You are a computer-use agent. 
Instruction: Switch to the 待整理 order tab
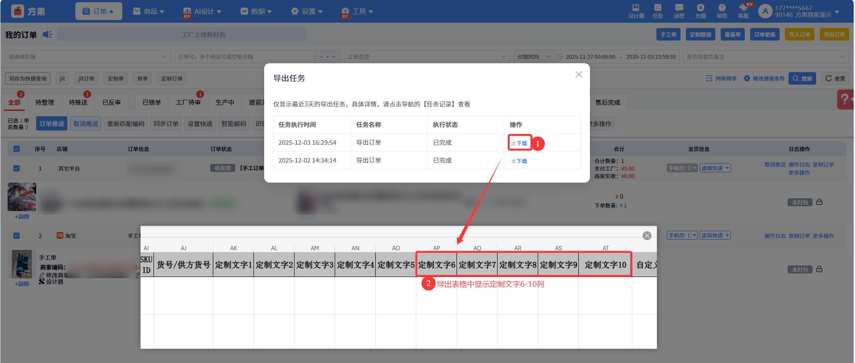point(45,102)
